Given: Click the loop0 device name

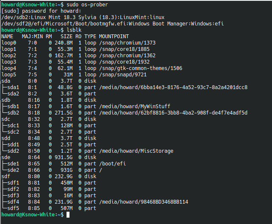Looking at the screenshot, I should pyautogui.click(x=9, y=43).
